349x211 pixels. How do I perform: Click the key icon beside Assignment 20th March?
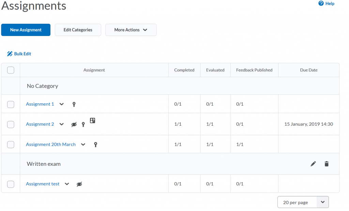(95, 144)
